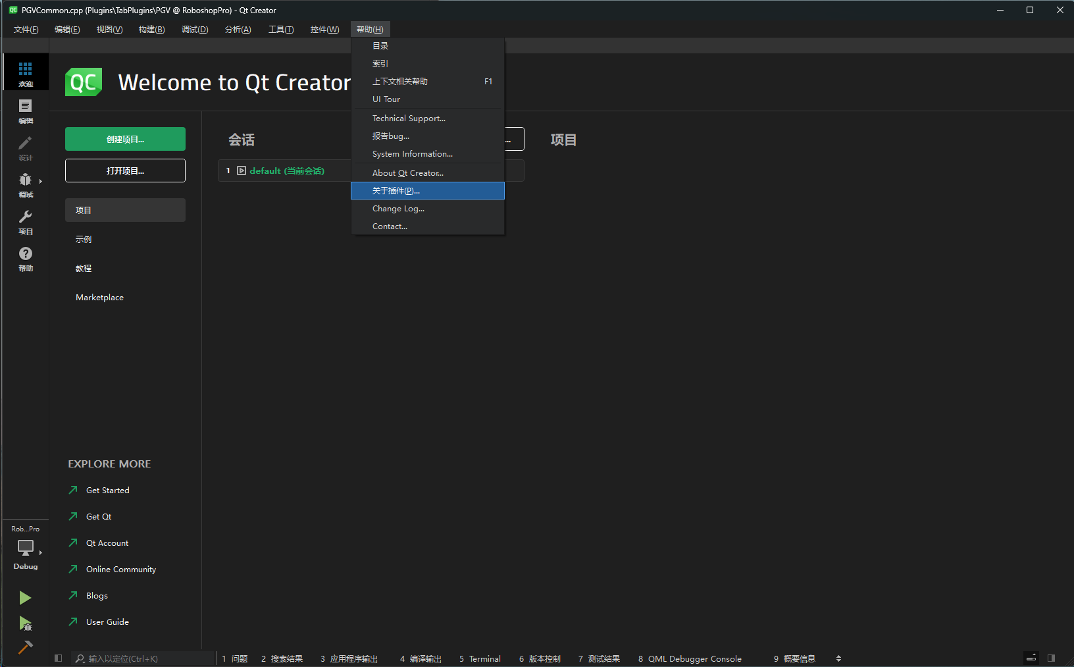Open 7 测试结果 pane
This screenshot has width=1074, height=667.
599,658
